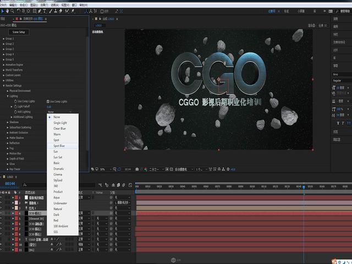Choose 100 Ambient lighting preset
Viewport: 352px width, 264px height.
(63, 226)
